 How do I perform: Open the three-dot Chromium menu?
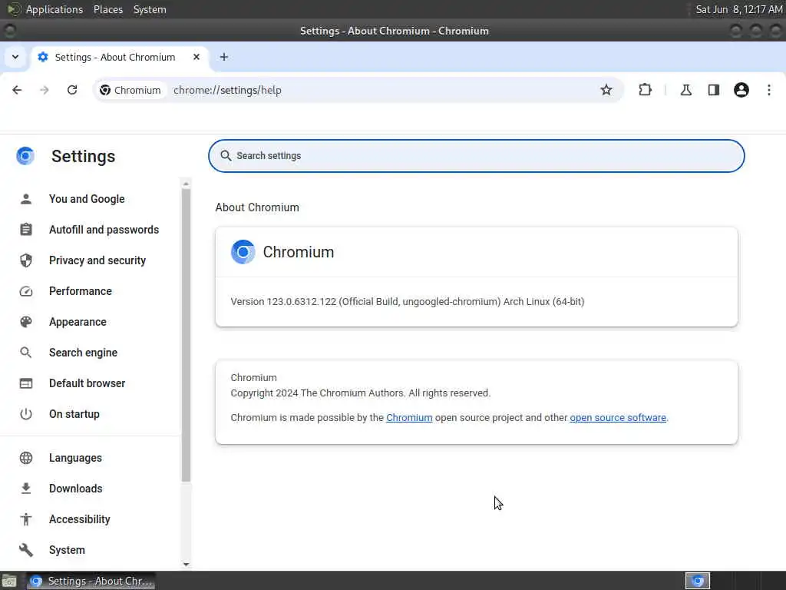768,90
